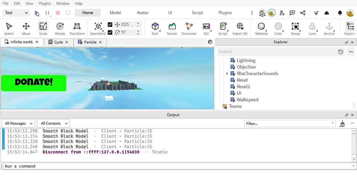The image size is (357, 180).
Task: Switch to the Particle script tab
Action: click(x=90, y=42)
